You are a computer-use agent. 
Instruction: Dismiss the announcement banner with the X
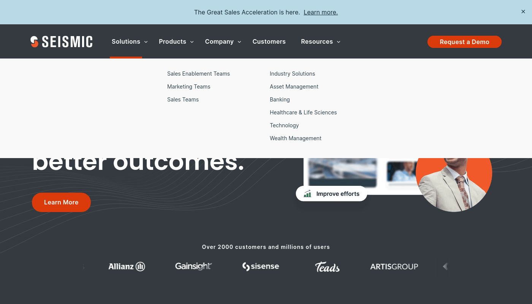tap(523, 12)
